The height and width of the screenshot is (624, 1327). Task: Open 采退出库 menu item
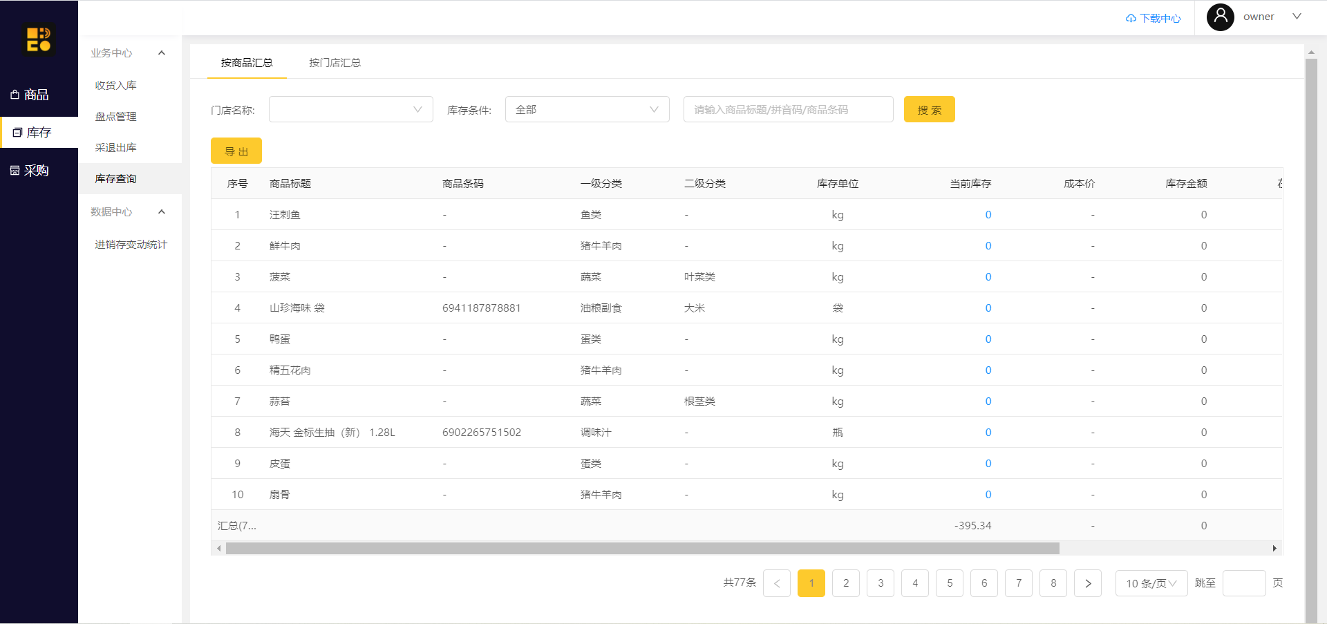tap(130, 148)
